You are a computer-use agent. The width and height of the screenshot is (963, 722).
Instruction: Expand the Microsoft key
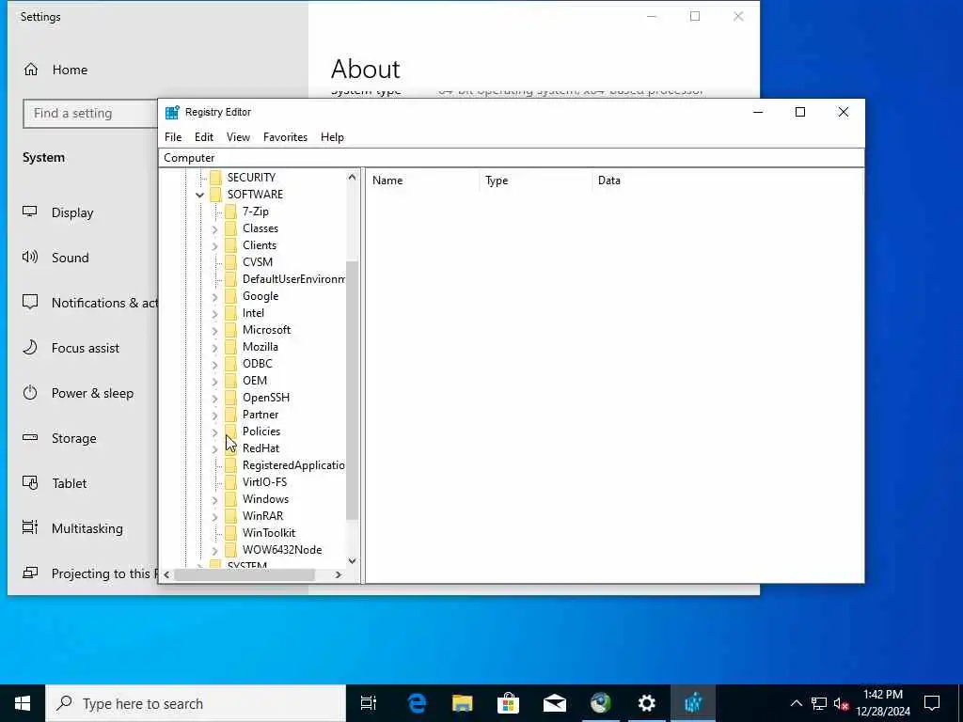(x=214, y=330)
